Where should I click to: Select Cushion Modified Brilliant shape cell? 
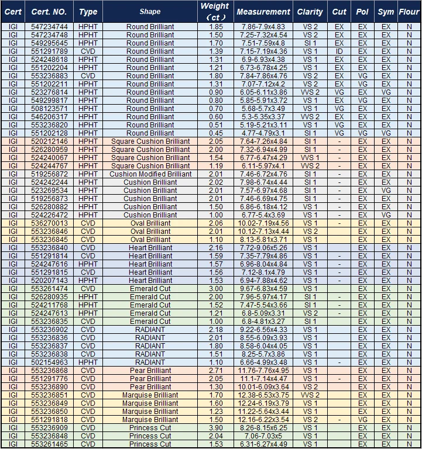[150, 174]
